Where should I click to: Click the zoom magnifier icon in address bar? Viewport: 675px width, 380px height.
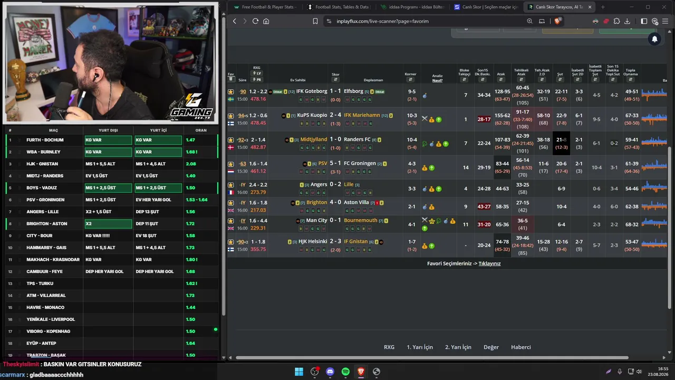[529, 21]
